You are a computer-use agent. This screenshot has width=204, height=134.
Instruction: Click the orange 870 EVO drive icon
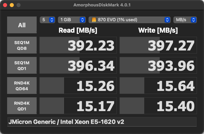[x=94, y=20]
